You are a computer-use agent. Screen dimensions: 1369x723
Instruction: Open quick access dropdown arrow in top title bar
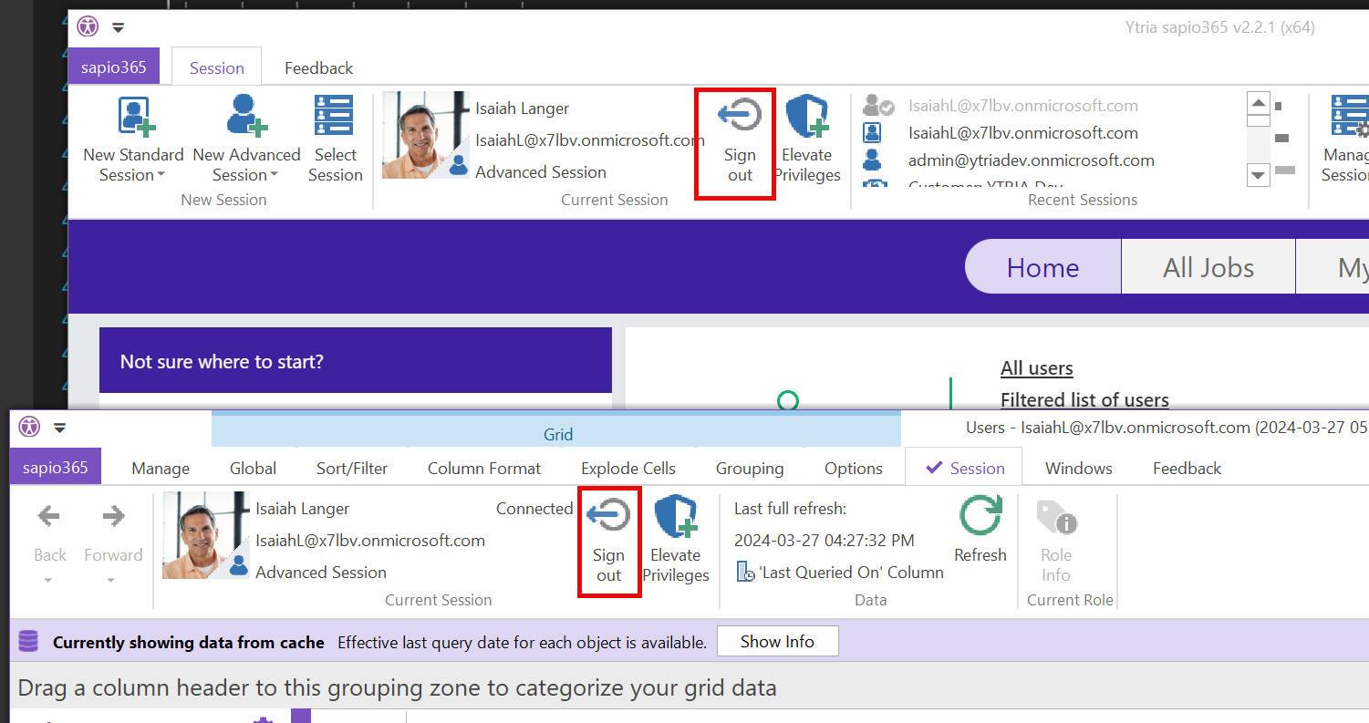click(x=119, y=27)
